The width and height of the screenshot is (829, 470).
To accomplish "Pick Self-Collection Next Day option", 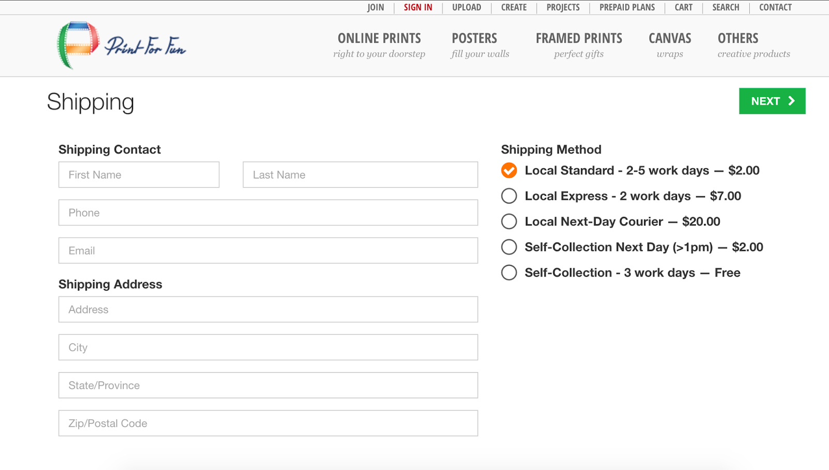I will [509, 247].
